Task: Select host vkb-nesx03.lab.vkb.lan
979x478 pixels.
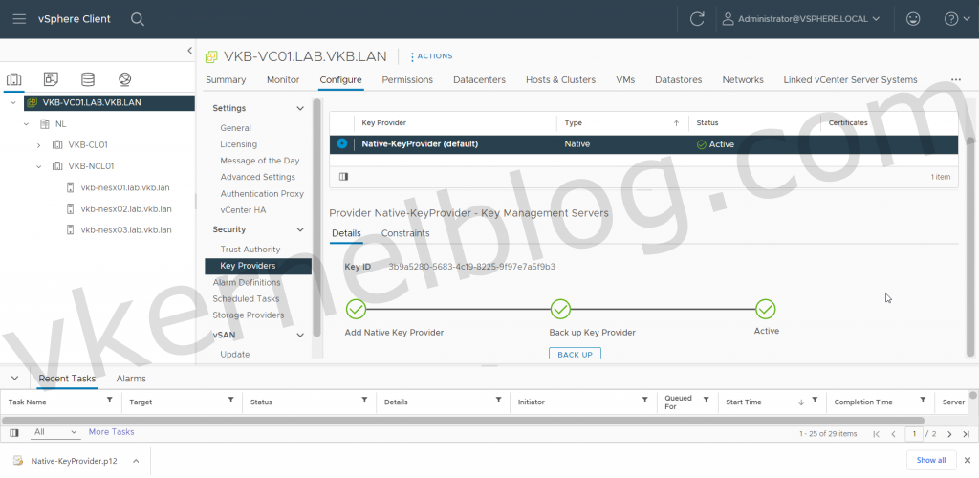Action: pos(126,229)
